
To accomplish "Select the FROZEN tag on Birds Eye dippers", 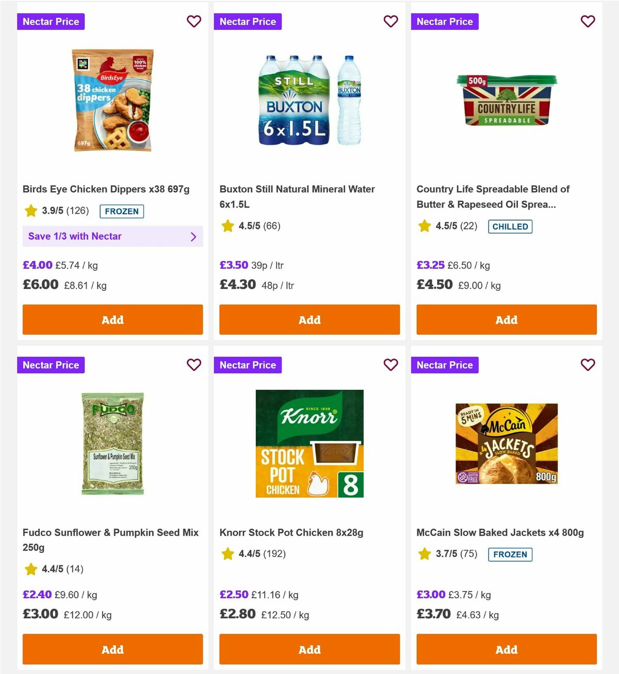I will (122, 211).
